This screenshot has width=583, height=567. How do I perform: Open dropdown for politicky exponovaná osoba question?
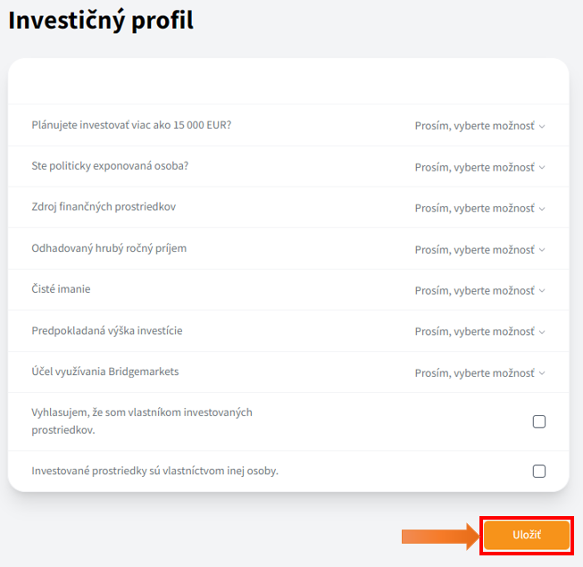point(479,167)
